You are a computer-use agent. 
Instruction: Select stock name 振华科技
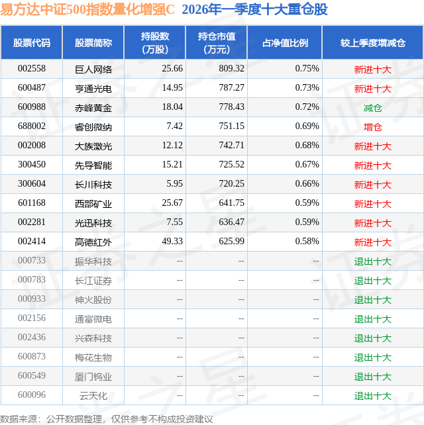click(x=93, y=261)
